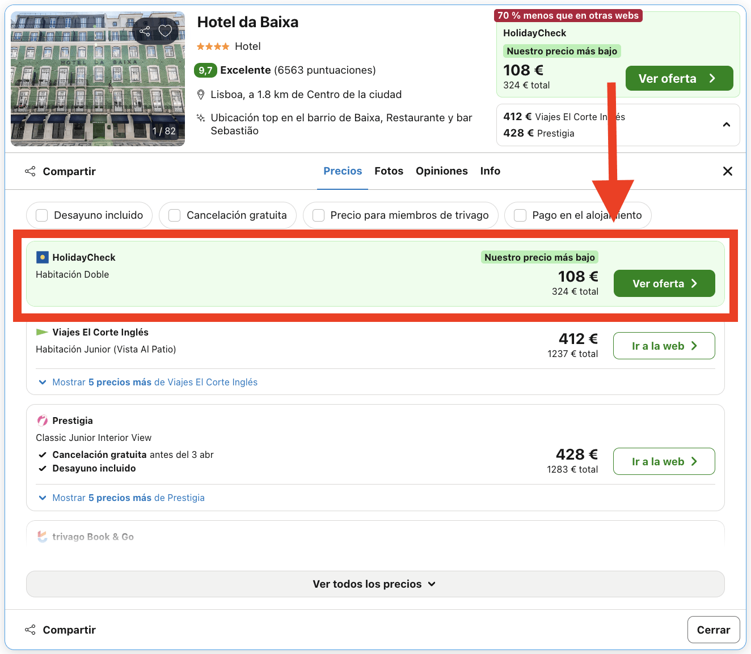Check the Cancelación gratuita filter
The width and height of the screenshot is (751, 654).
click(x=175, y=215)
